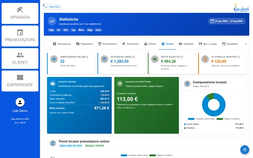Open the Esperienze ticket icon in sidebar
Image resolution: width=253 pixels, height=158 pixels.
pyautogui.click(x=20, y=78)
